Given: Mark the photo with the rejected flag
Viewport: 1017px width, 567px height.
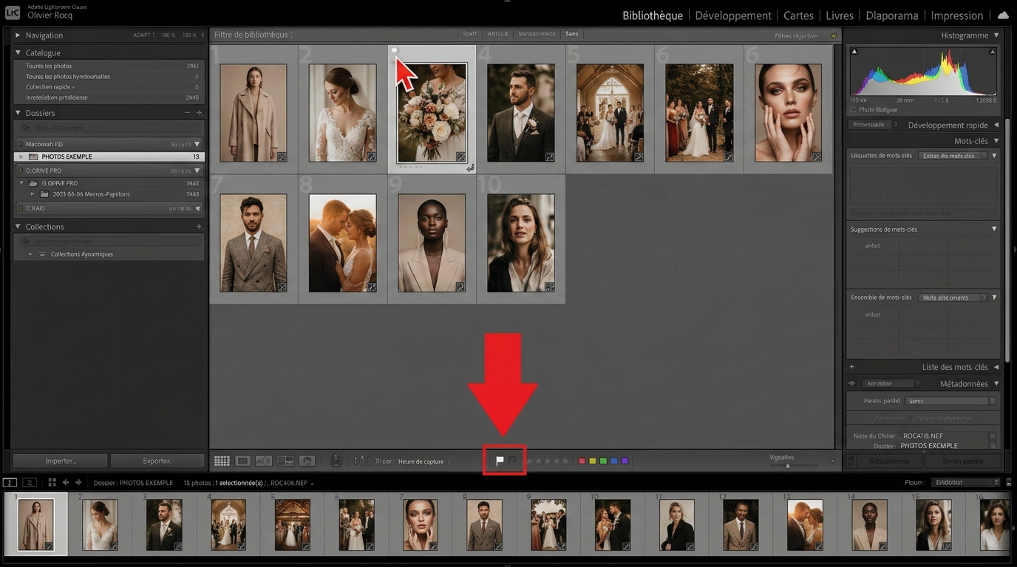Looking at the screenshot, I should [x=512, y=461].
